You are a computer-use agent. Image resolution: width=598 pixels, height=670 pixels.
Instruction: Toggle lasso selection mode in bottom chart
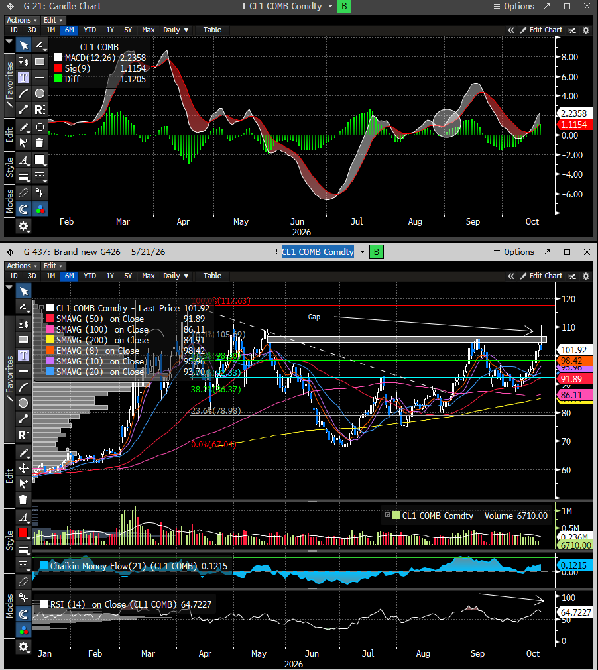pyautogui.click(x=23, y=582)
